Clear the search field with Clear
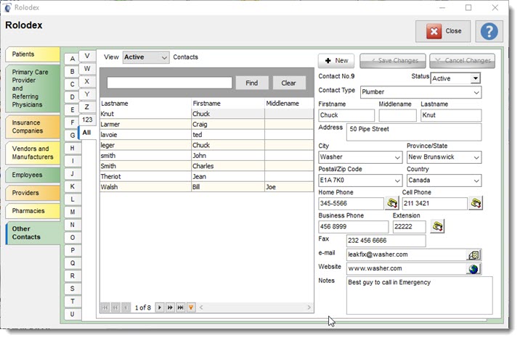The width and height of the screenshot is (520, 340). click(x=288, y=83)
